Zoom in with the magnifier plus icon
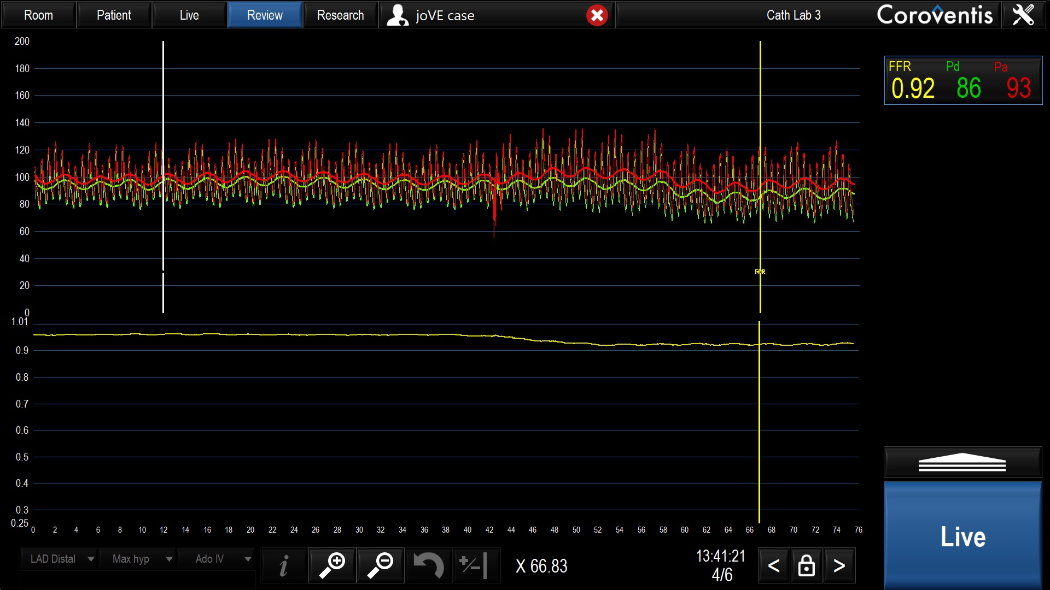The height and width of the screenshot is (590, 1050). click(x=332, y=565)
